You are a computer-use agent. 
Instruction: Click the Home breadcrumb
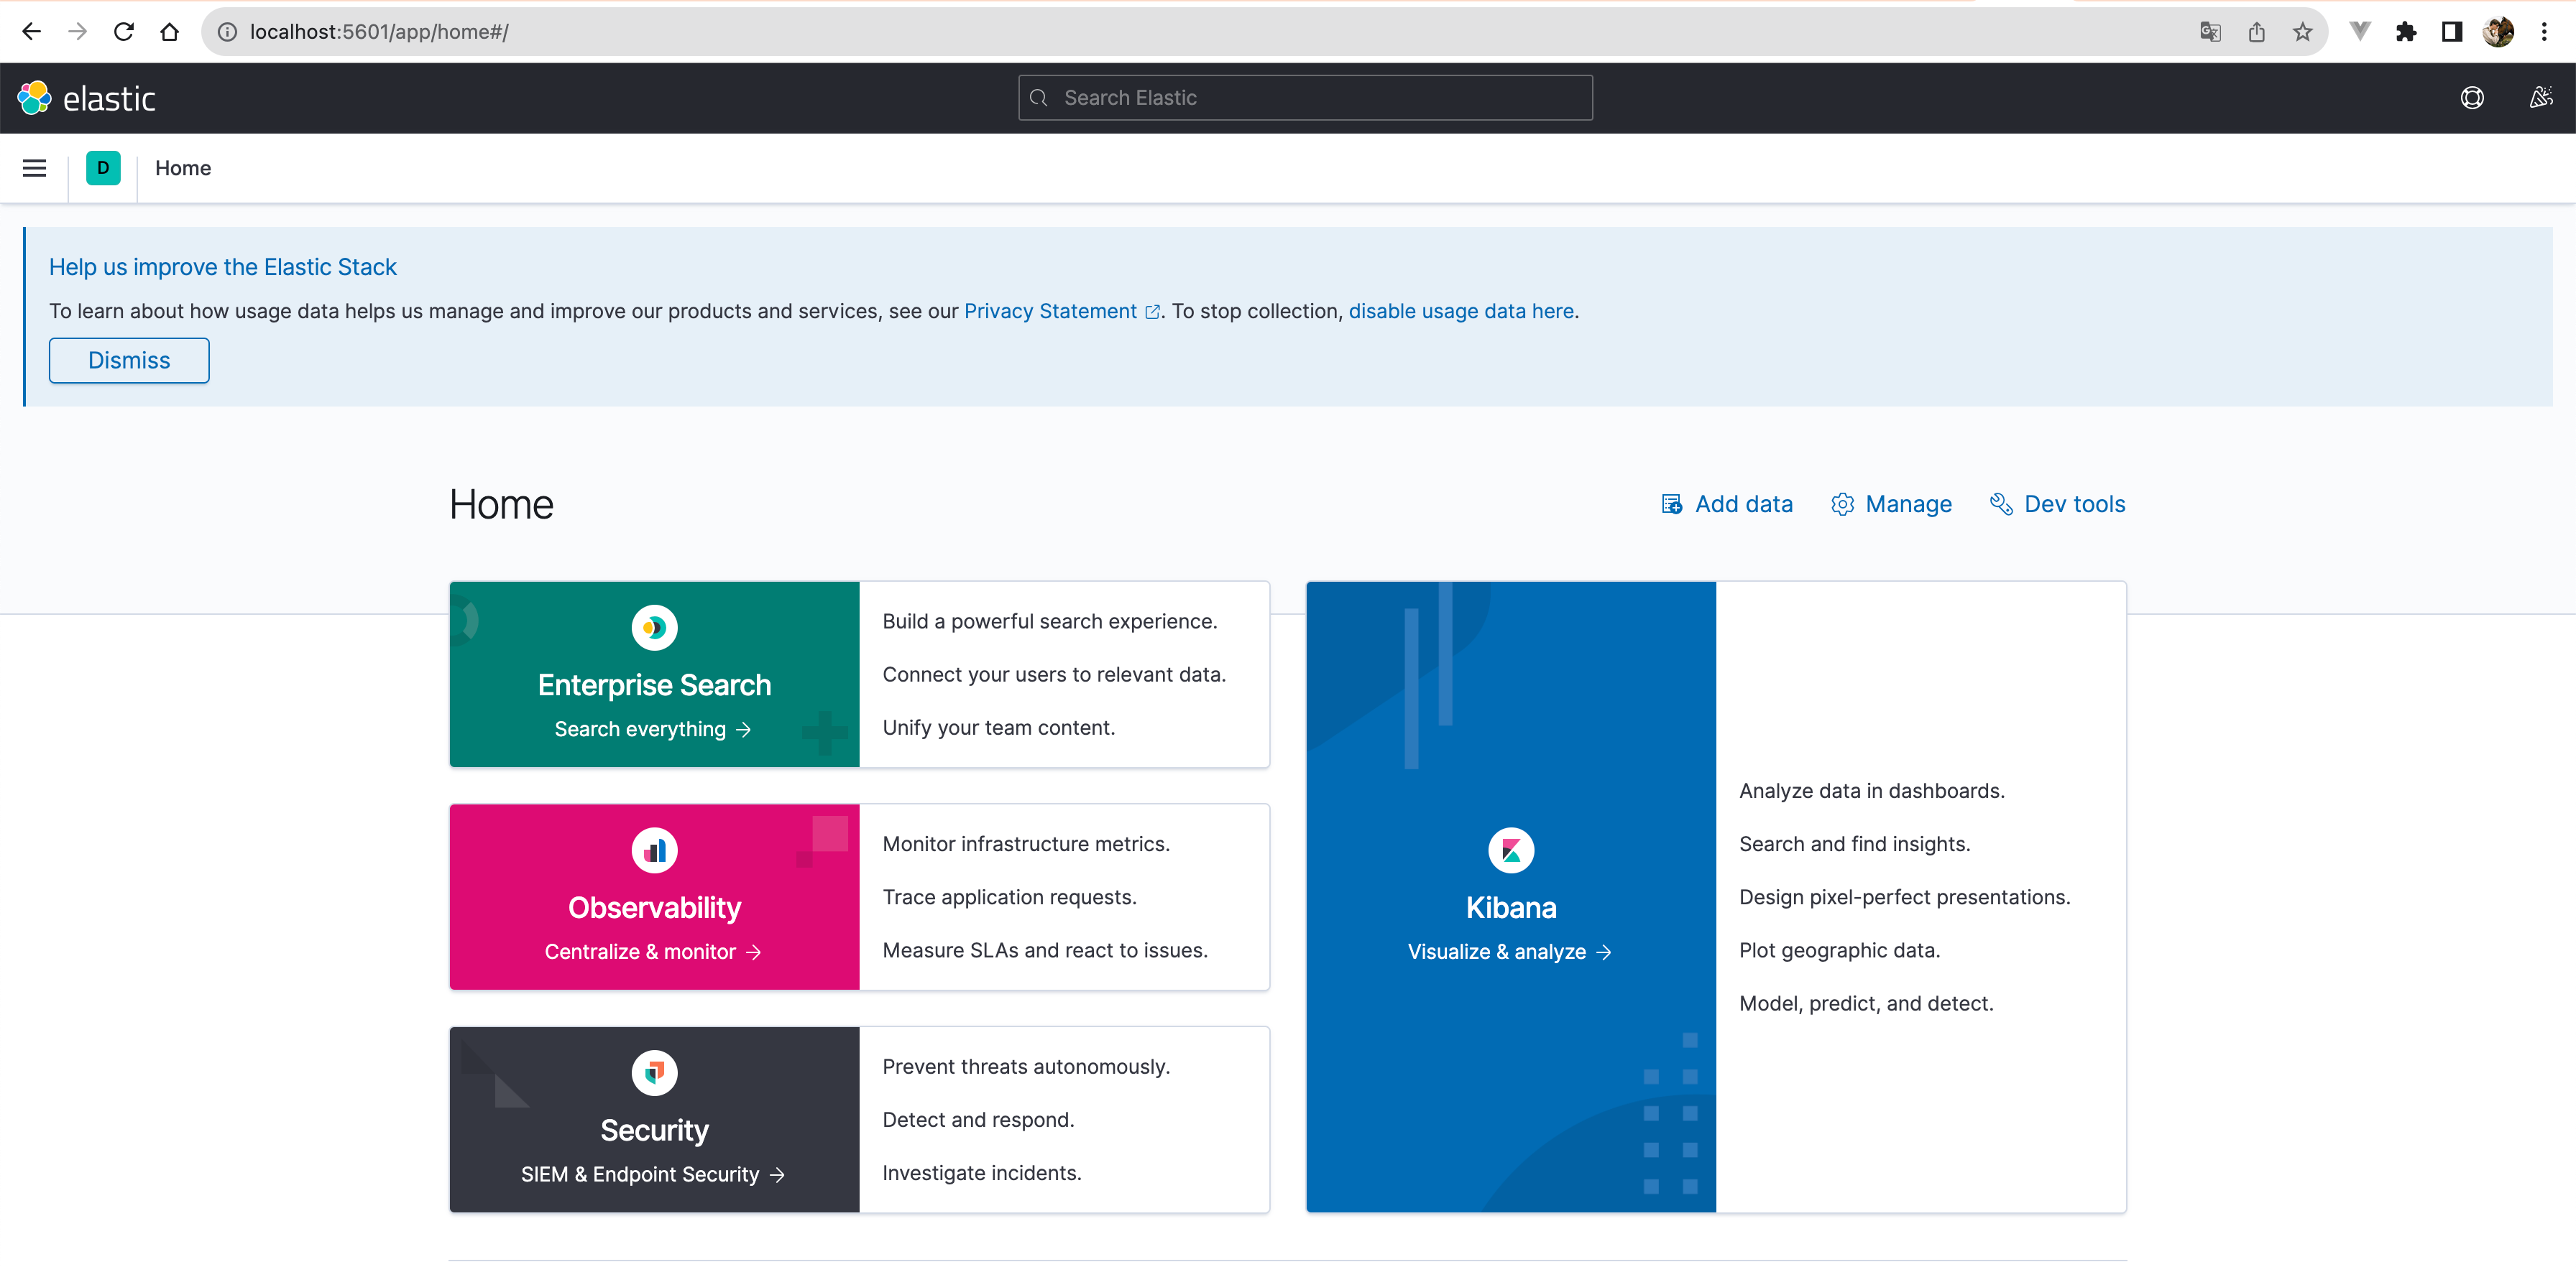(x=183, y=168)
